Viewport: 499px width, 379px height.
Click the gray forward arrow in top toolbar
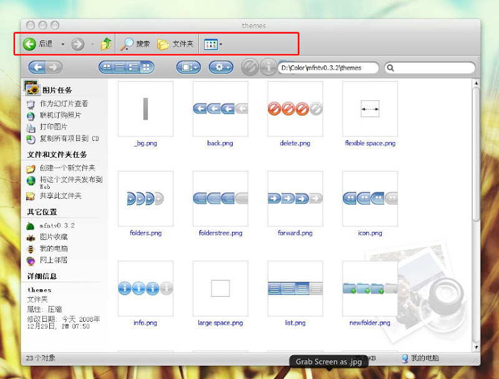click(77, 44)
